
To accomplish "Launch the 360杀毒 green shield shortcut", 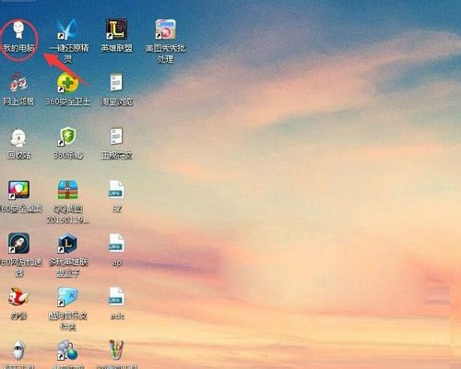I will (x=68, y=137).
